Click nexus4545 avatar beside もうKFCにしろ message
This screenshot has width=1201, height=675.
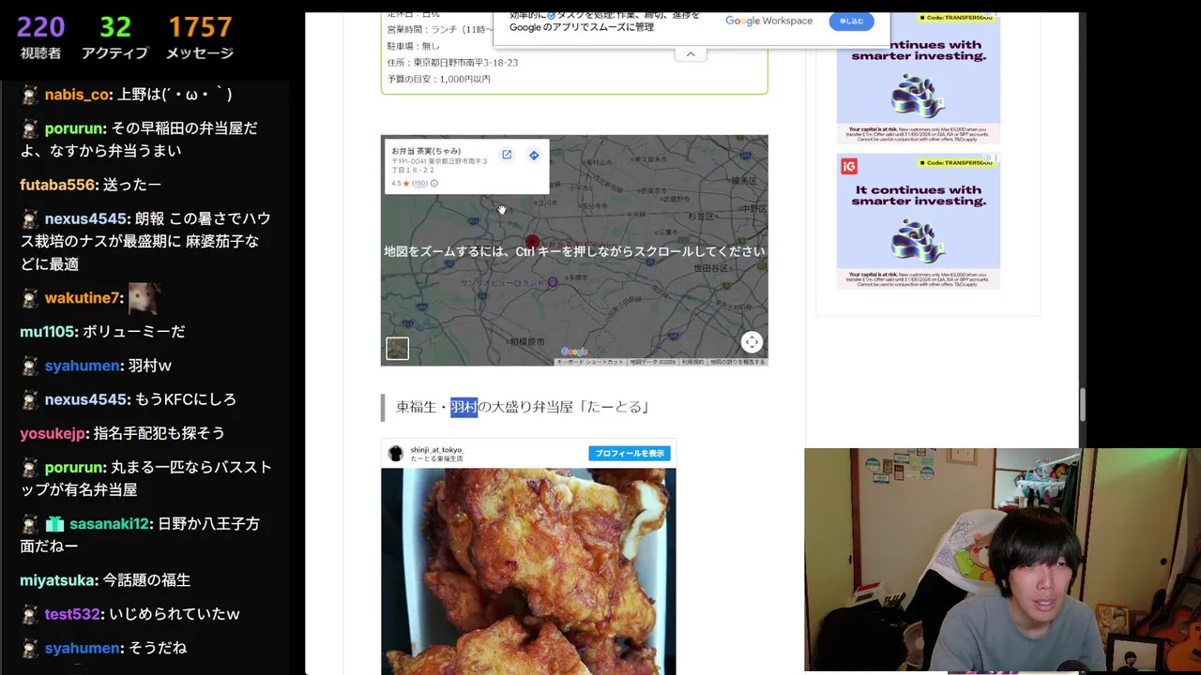30,399
